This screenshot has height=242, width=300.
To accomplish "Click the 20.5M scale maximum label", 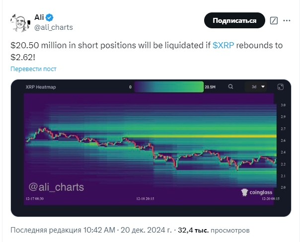I will (210, 87).
